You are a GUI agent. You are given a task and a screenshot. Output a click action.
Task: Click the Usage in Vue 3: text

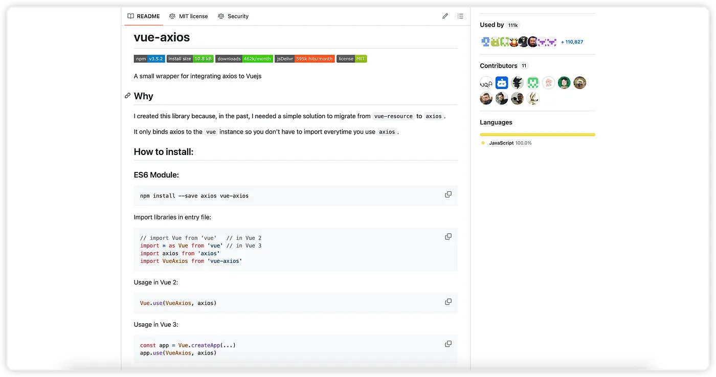[x=156, y=324]
